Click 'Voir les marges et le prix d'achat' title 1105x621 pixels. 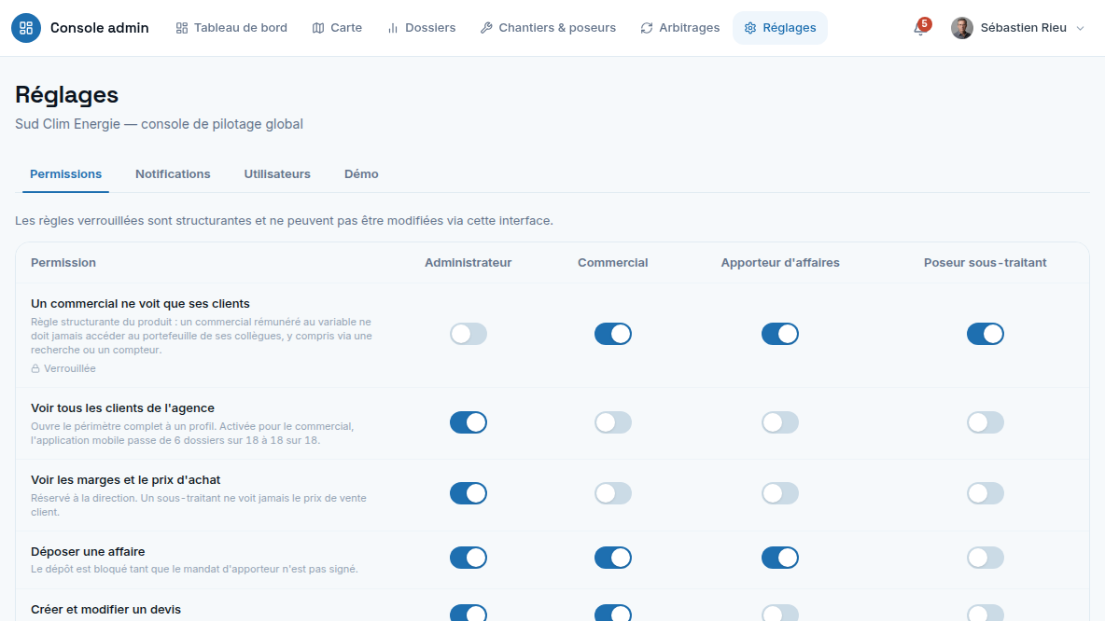(125, 479)
